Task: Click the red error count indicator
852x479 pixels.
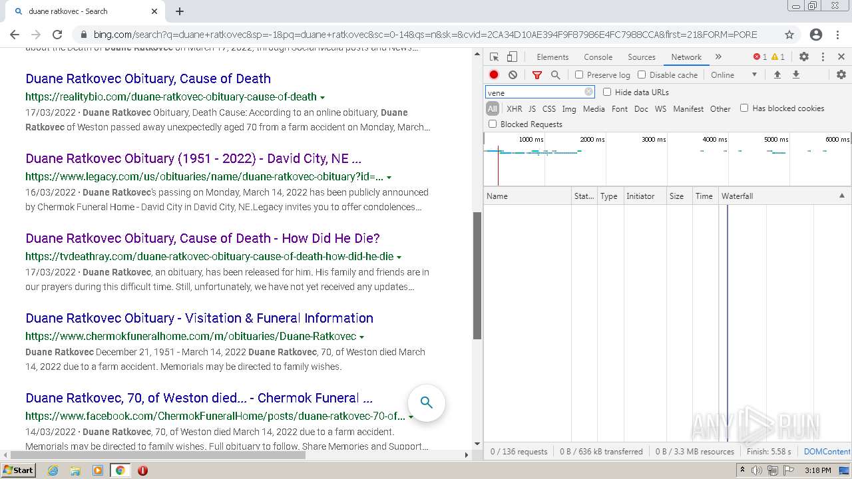Action: click(760, 57)
